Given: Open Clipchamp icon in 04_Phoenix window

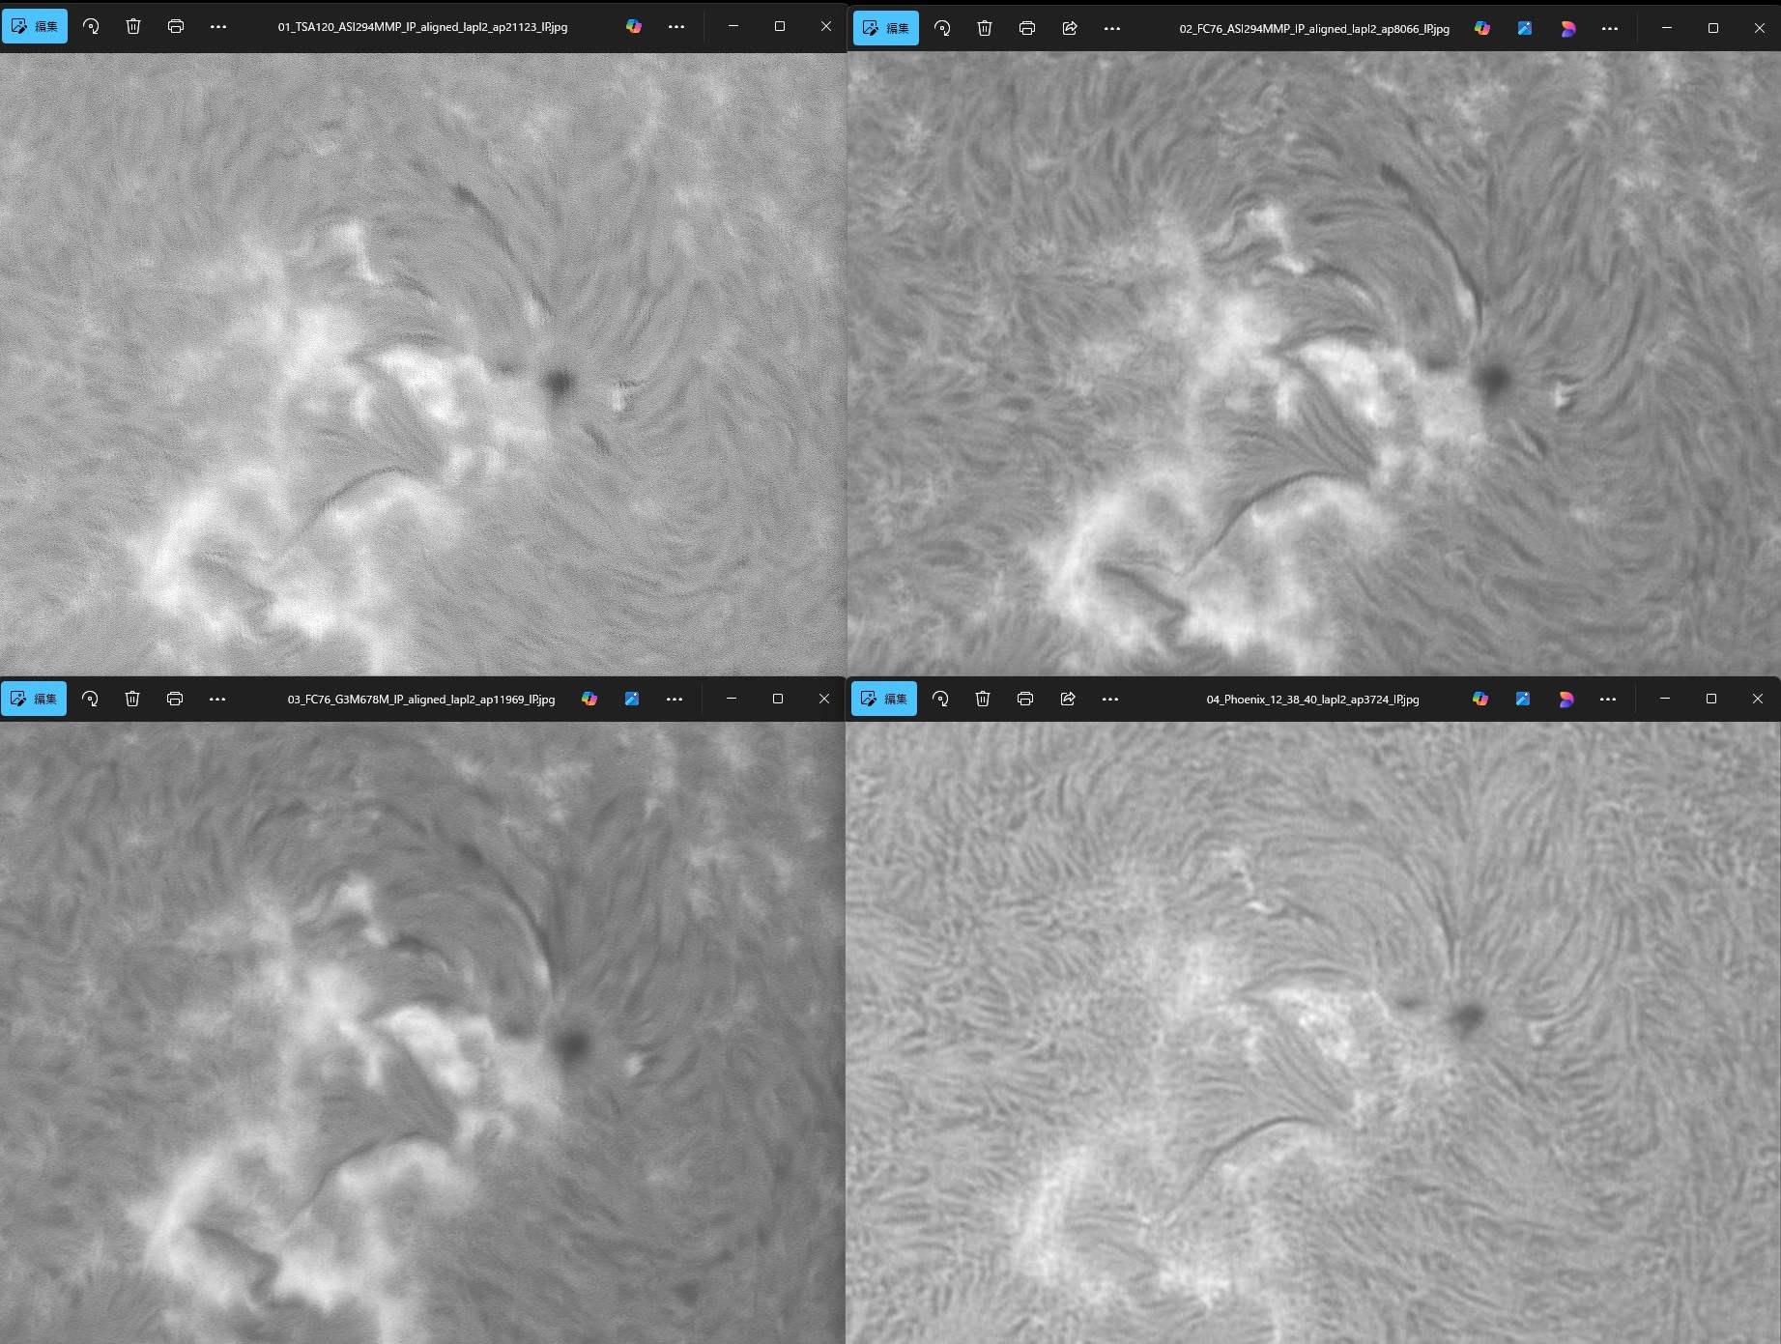Looking at the screenshot, I should (1566, 699).
